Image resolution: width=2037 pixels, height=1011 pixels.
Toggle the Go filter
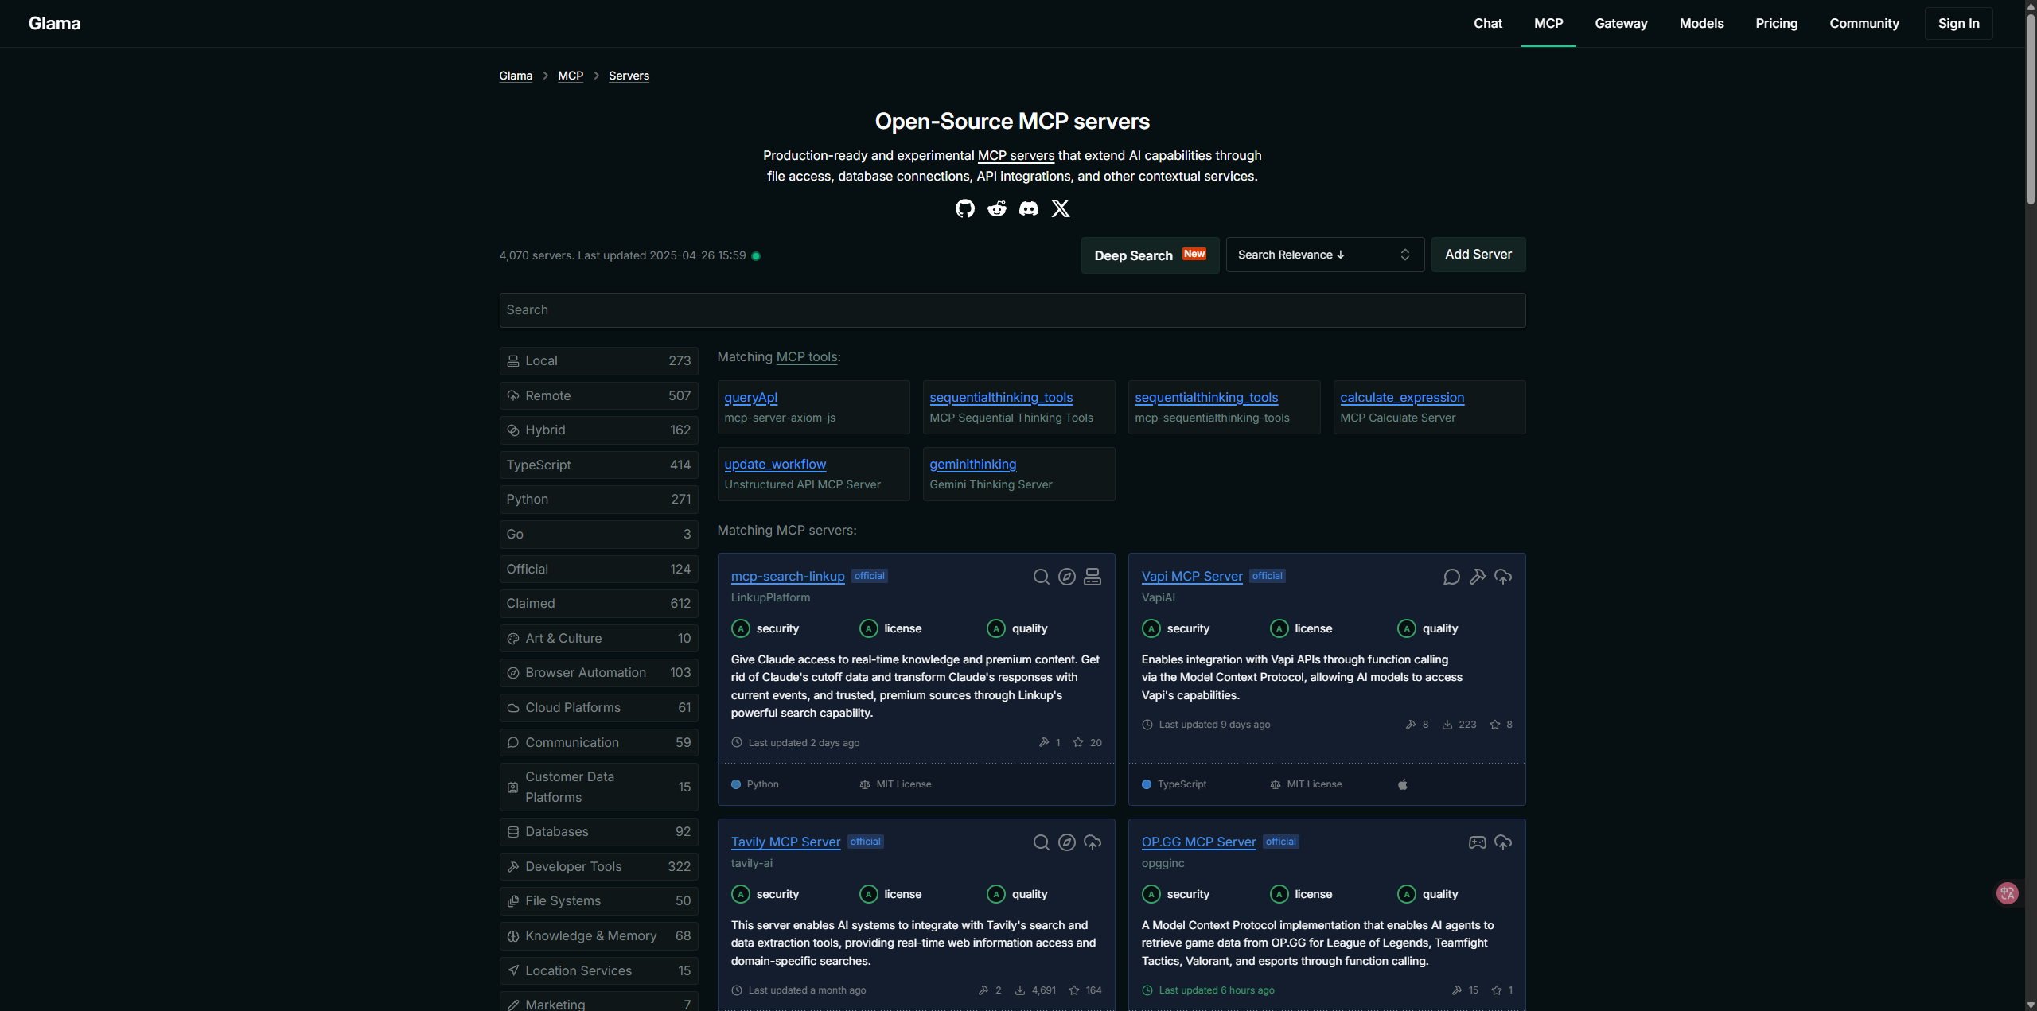(x=598, y=535)
